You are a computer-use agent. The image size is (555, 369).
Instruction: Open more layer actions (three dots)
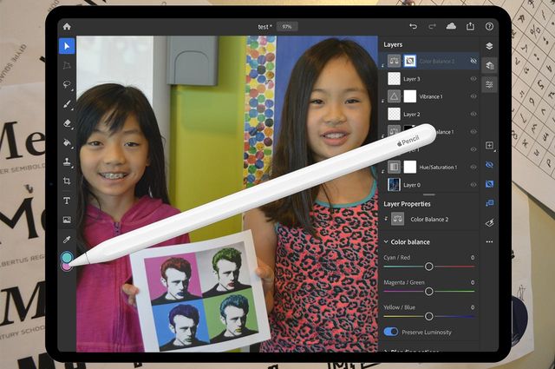click(489, 241)
